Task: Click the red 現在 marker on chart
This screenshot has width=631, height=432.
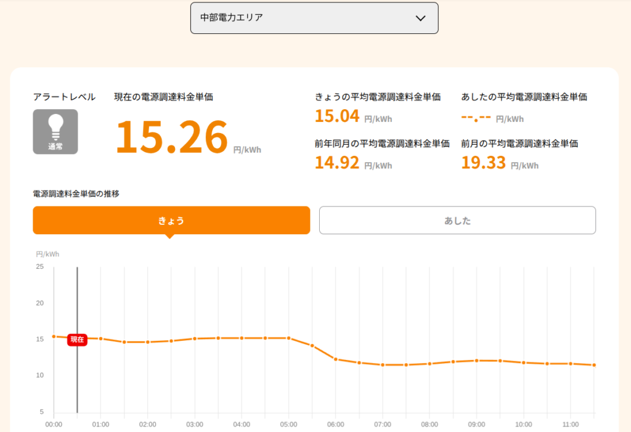Action: (x=77, y=340)
